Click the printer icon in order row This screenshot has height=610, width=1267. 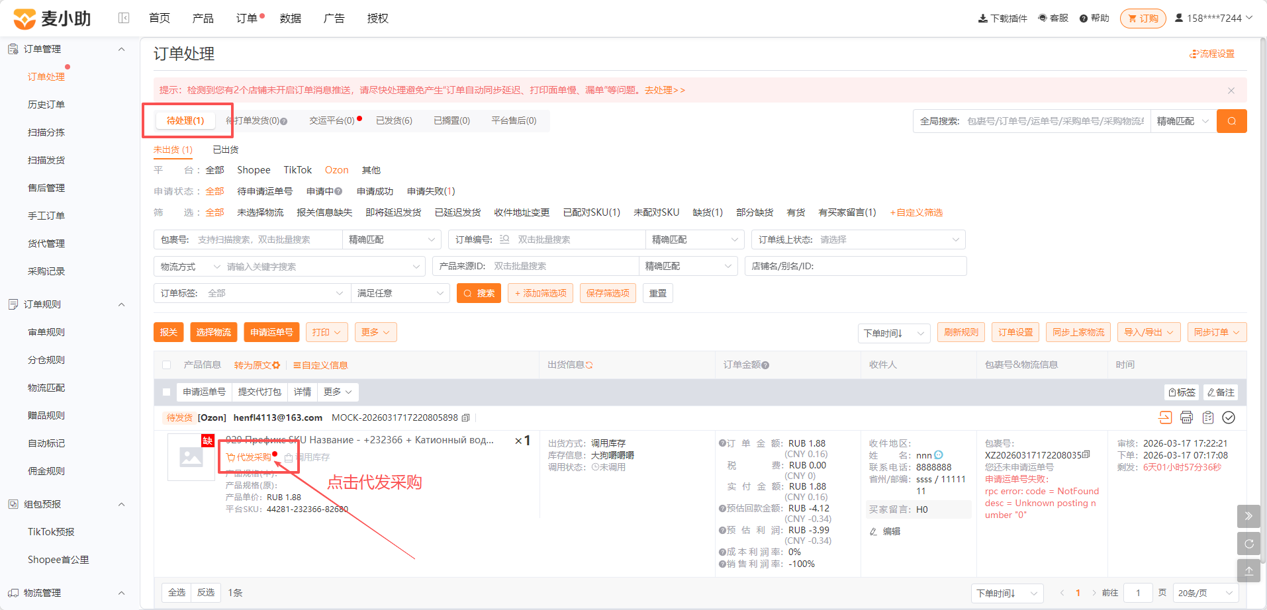[1186, 417]
